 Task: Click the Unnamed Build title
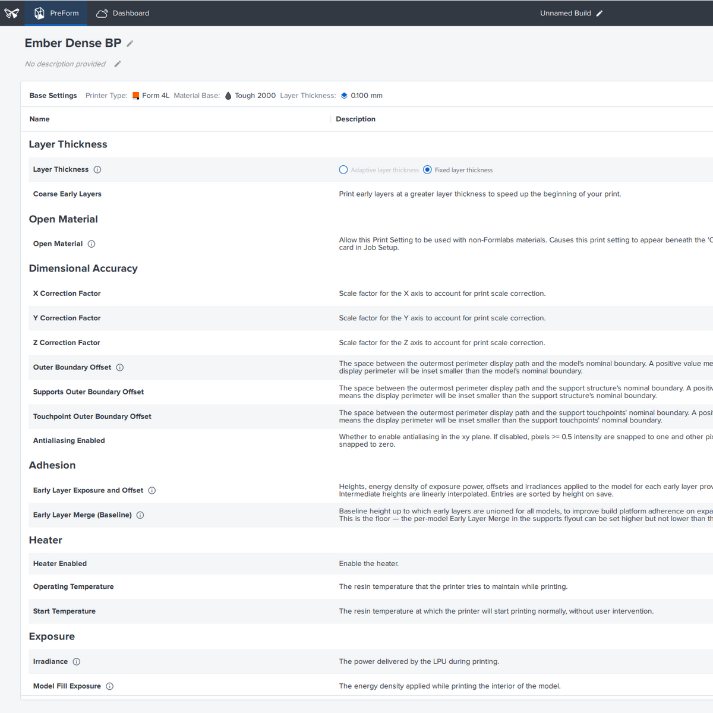(565, 13)
